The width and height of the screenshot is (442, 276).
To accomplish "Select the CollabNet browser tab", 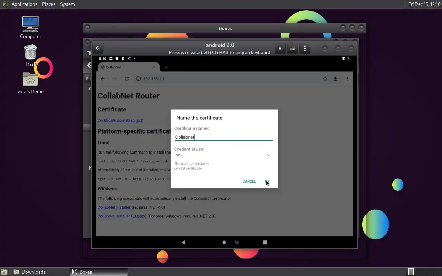I will point(129,67).
